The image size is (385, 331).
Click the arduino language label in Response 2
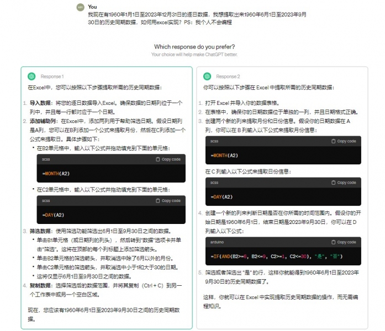pos(218,242)
